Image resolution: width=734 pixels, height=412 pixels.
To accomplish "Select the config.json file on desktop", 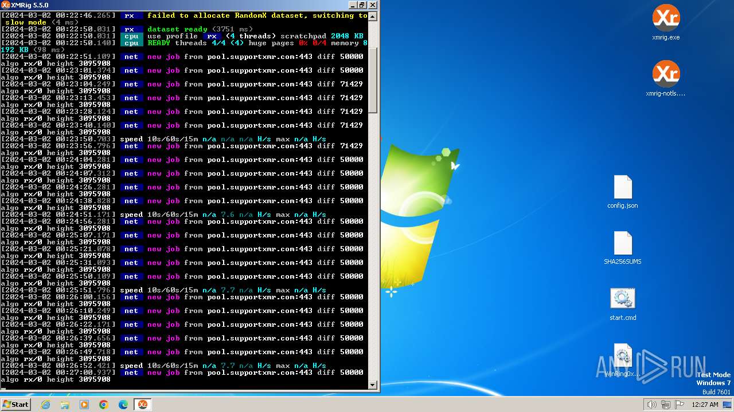I will tap(623, 191).
